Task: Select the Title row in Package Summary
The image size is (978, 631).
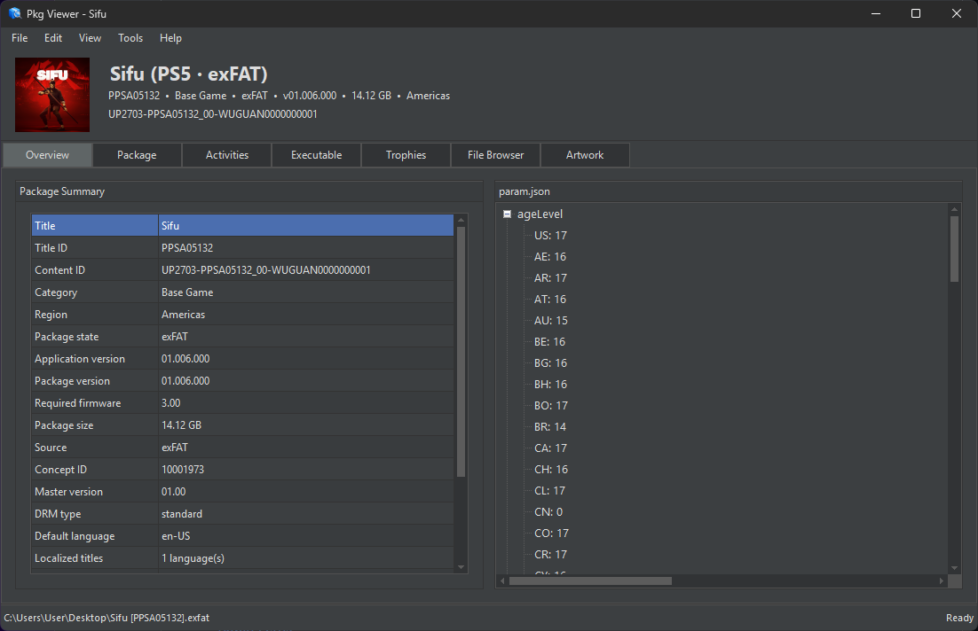Action: [242, 225]
